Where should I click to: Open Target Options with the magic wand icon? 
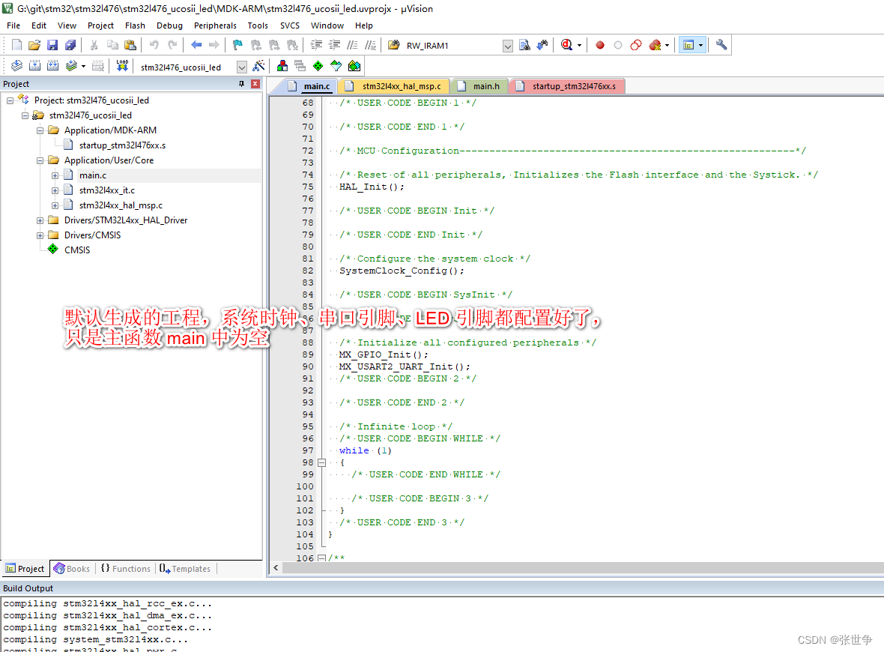click(x=257, y=66)
